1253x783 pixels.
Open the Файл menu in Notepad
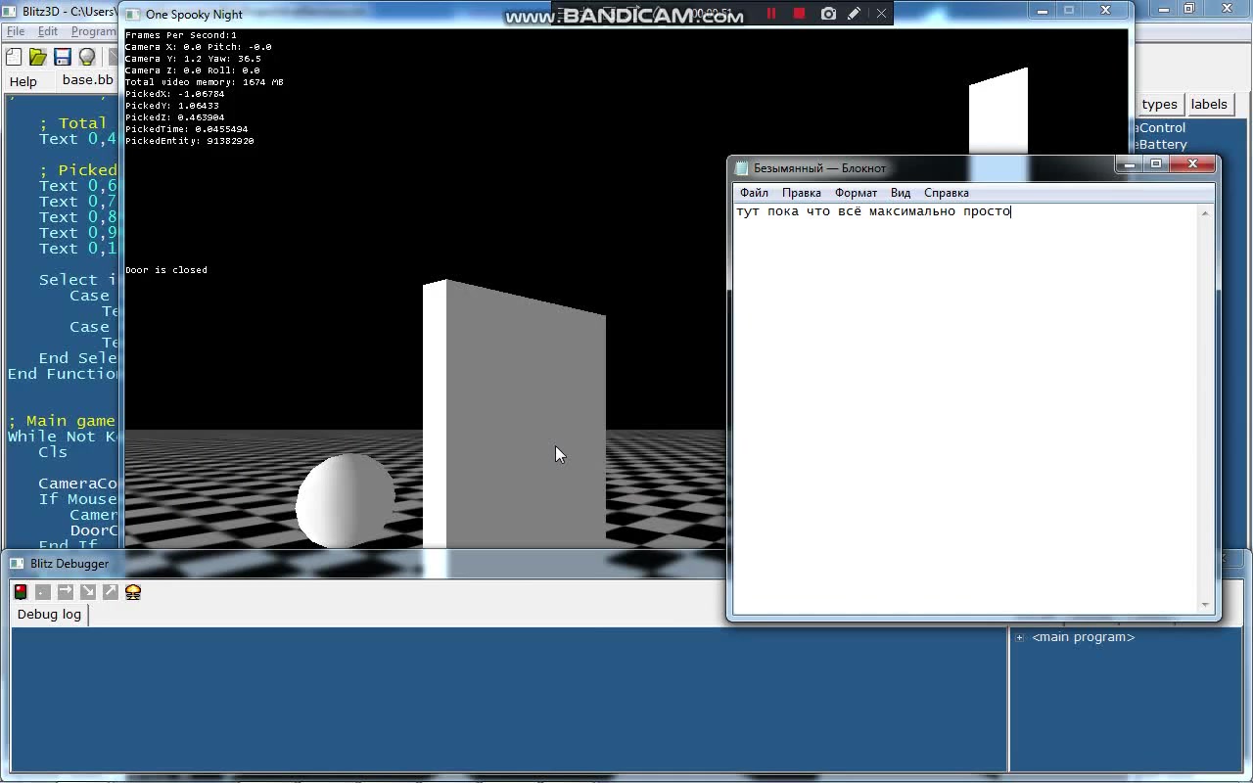tap(754, 193)
